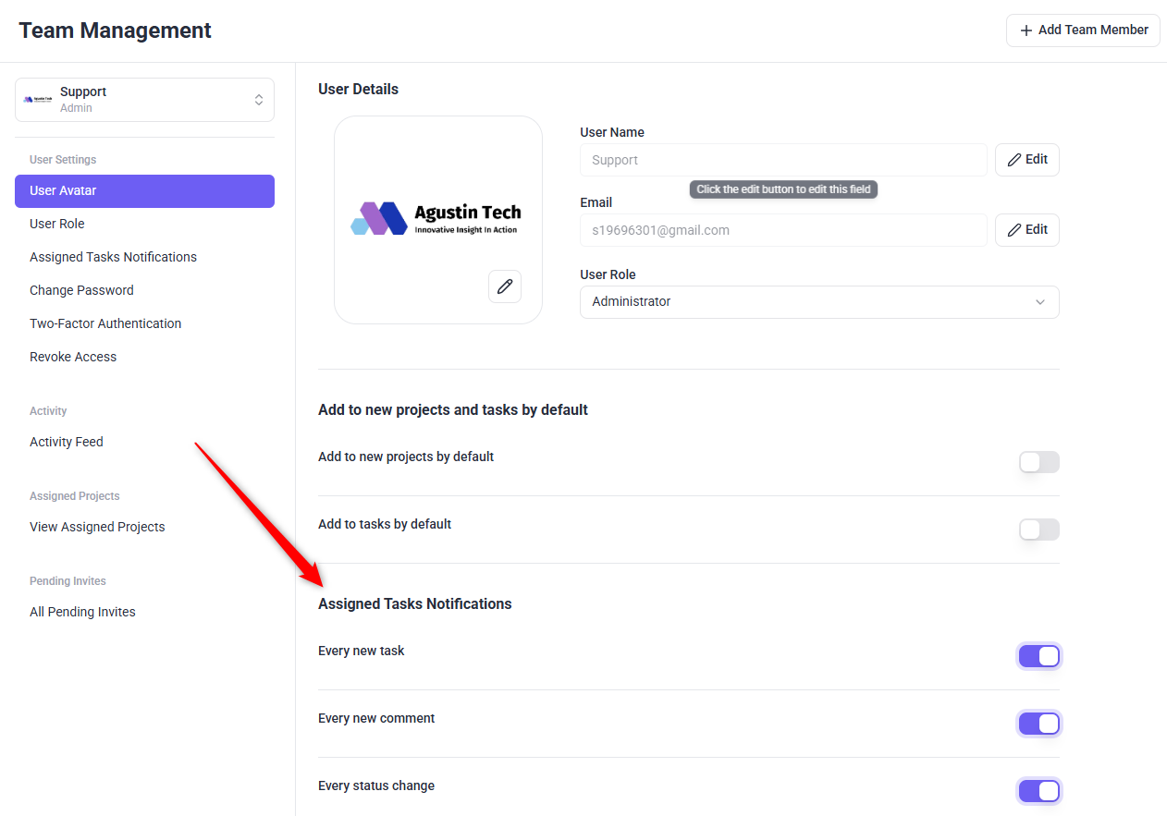Click the User Name input field
The image size is (1167, 816).
point(782,160)
